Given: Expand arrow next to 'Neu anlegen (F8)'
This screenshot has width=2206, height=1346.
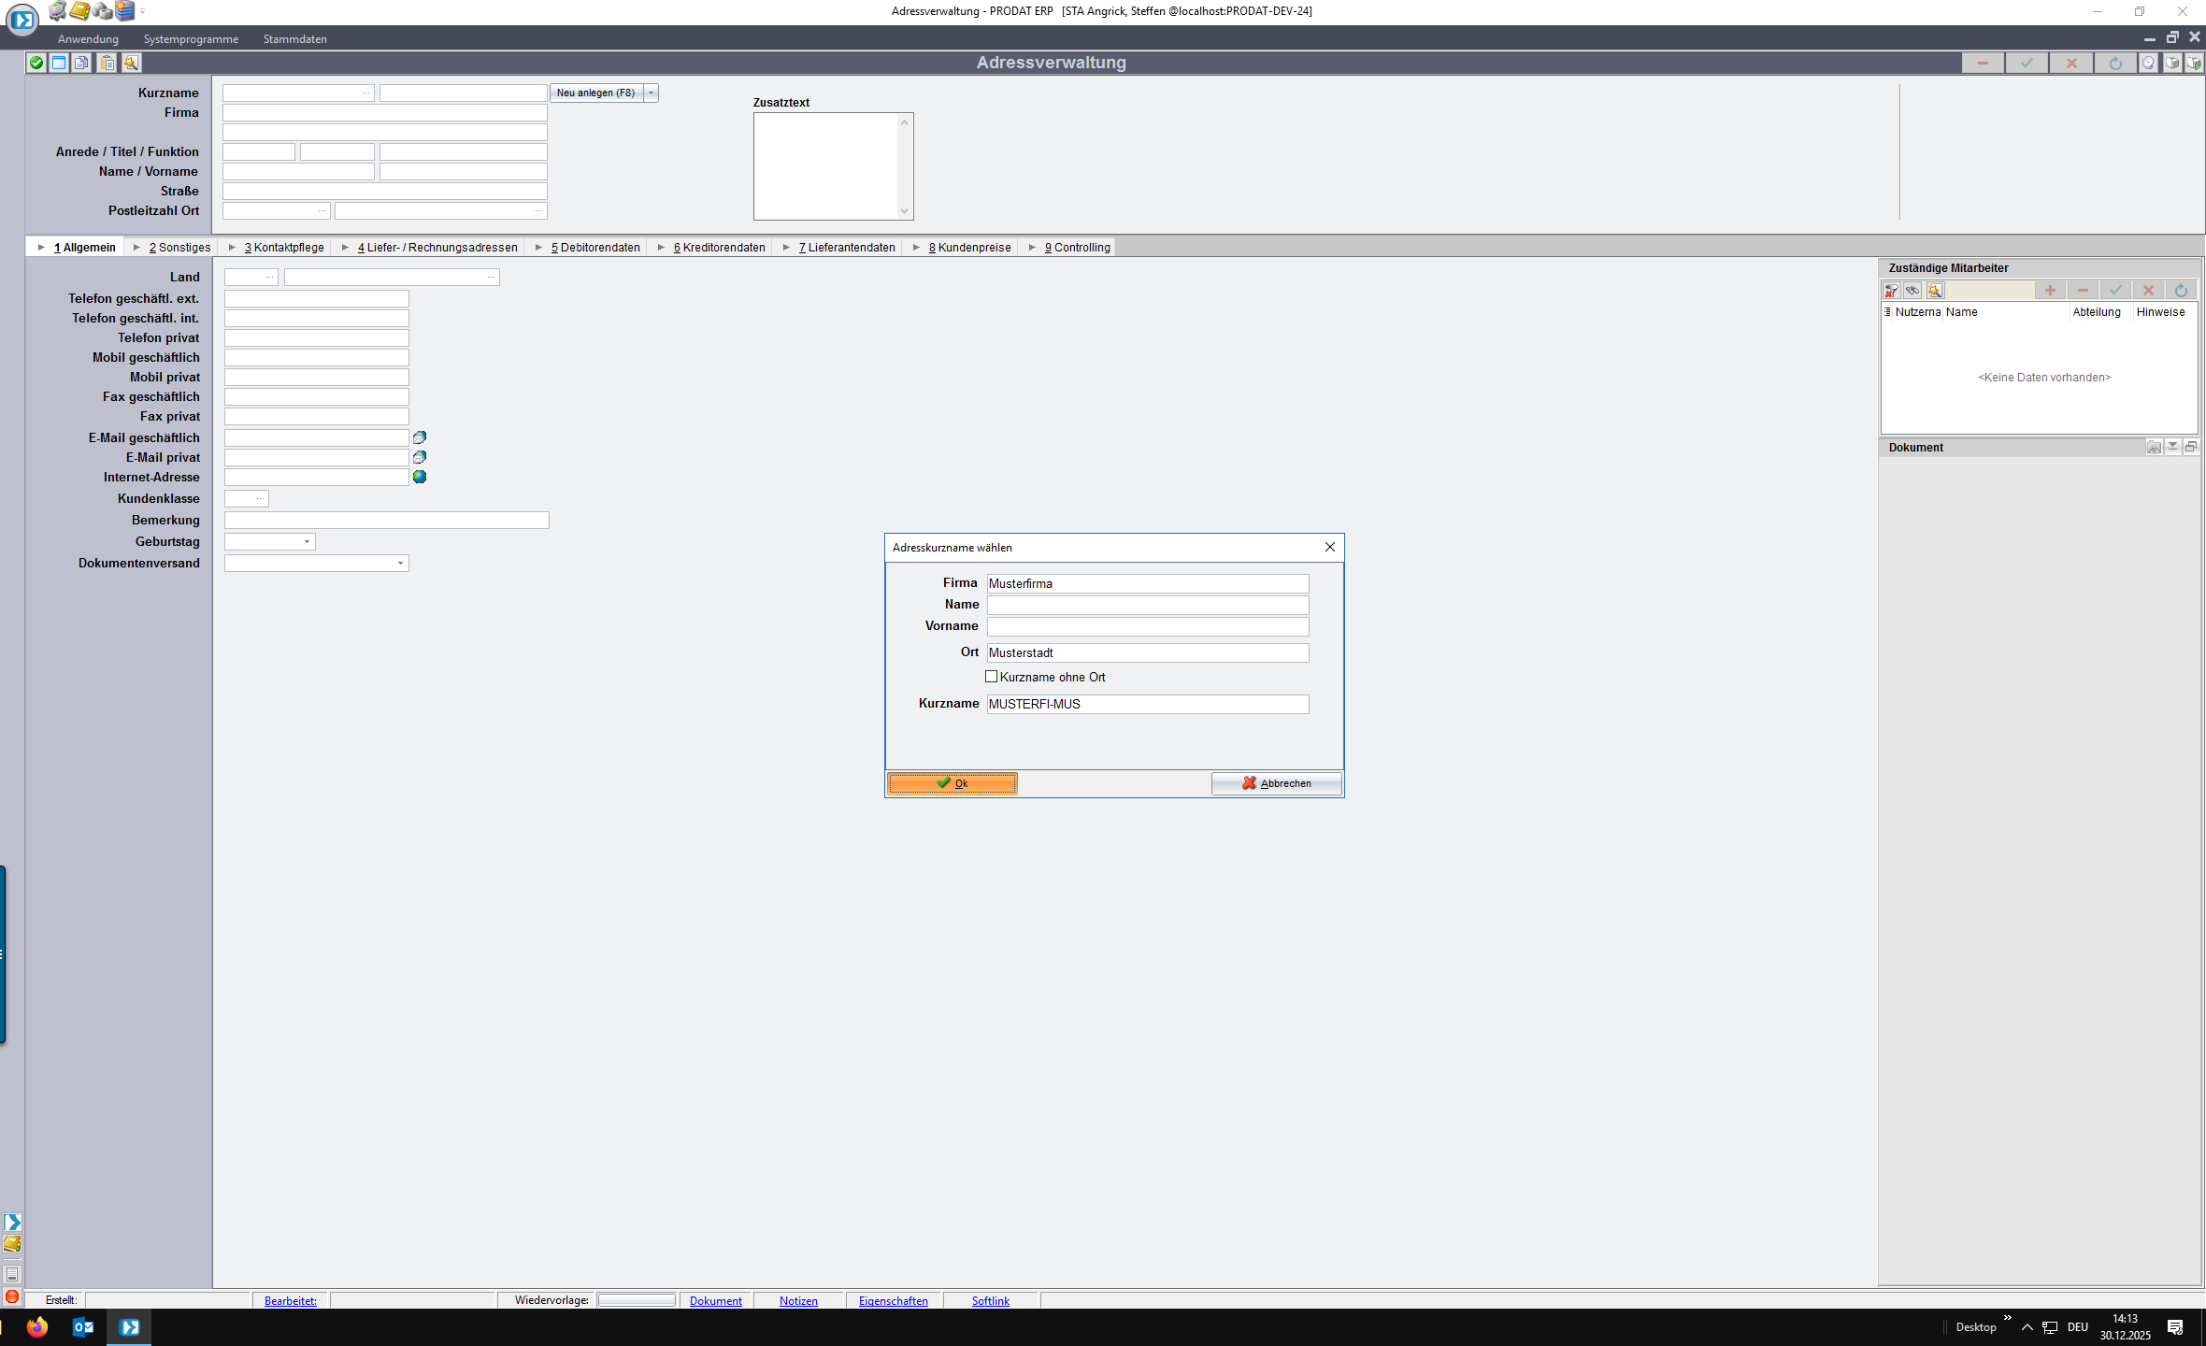Looking at the screenshot, I should click(x=652, y=93).
